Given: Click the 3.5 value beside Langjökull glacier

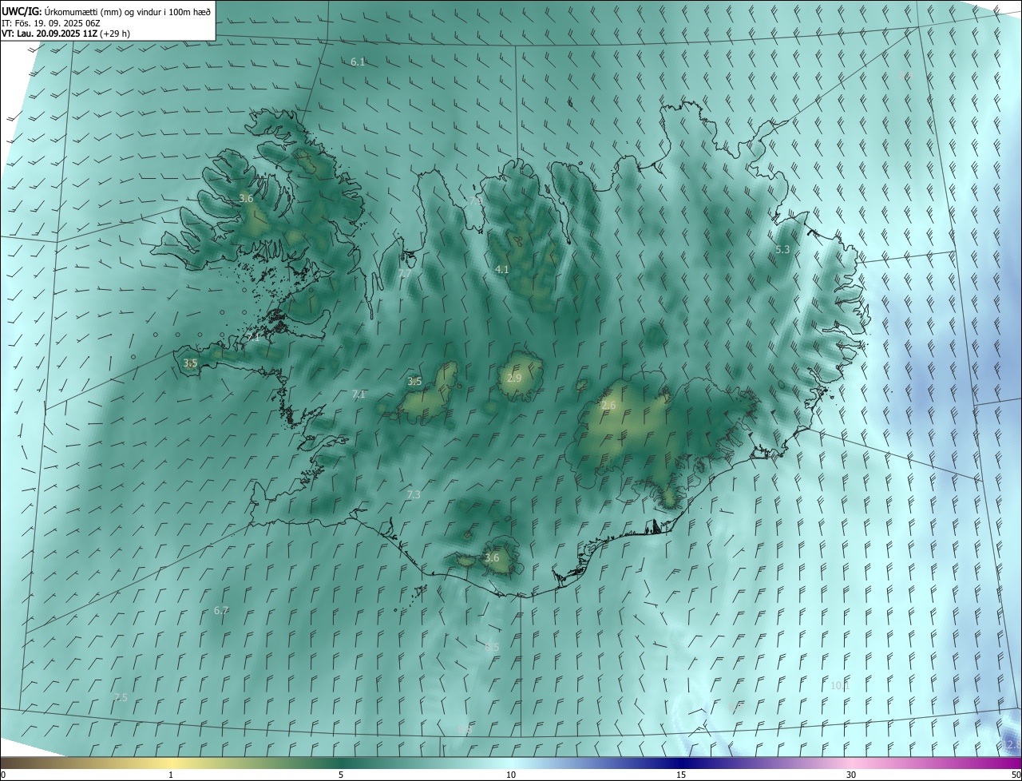Looking at the screenshot, I should click(414, 382).
